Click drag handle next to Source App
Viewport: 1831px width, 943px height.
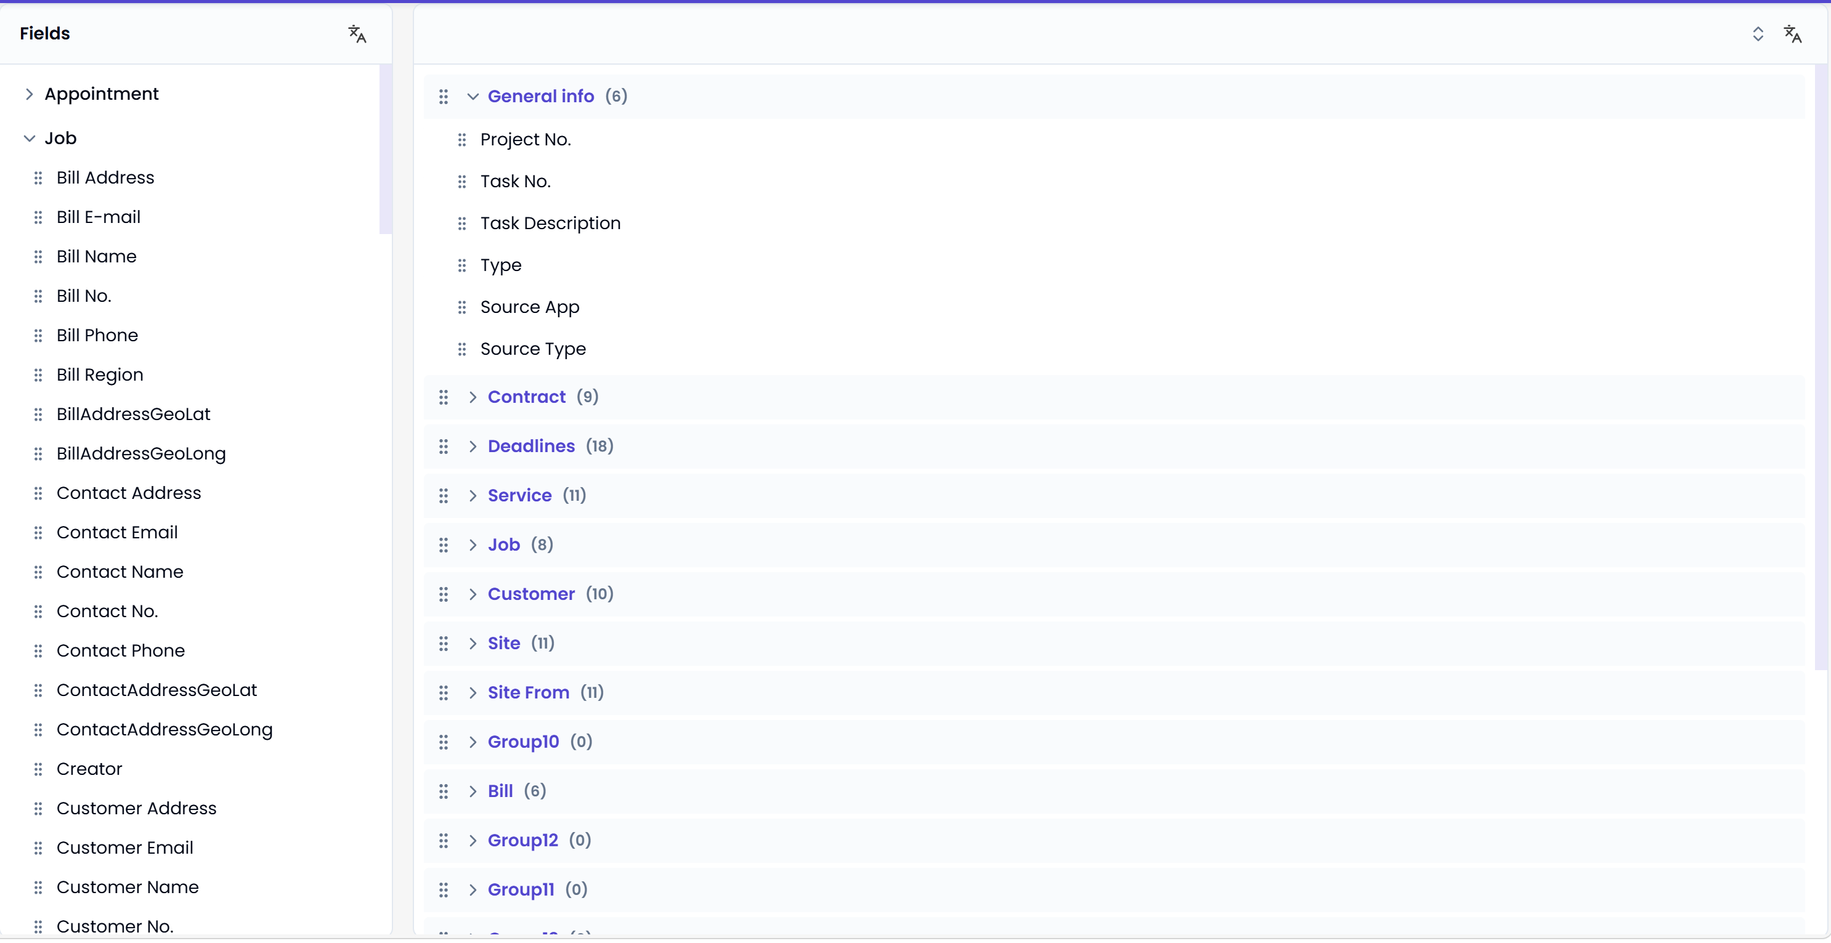point(462,308)
